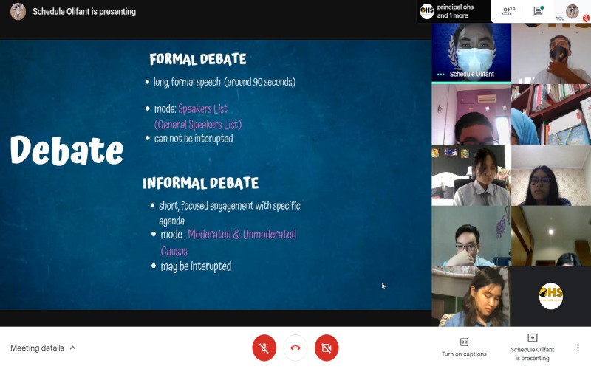Click the Meeting details label
Image resolution: width=591 pixels, height=369 pixels.
37,348
